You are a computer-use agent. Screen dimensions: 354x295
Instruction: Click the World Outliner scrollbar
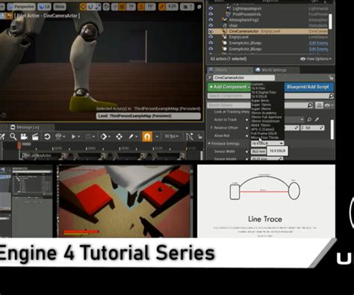pyautogui.click(x=330, y=22)
